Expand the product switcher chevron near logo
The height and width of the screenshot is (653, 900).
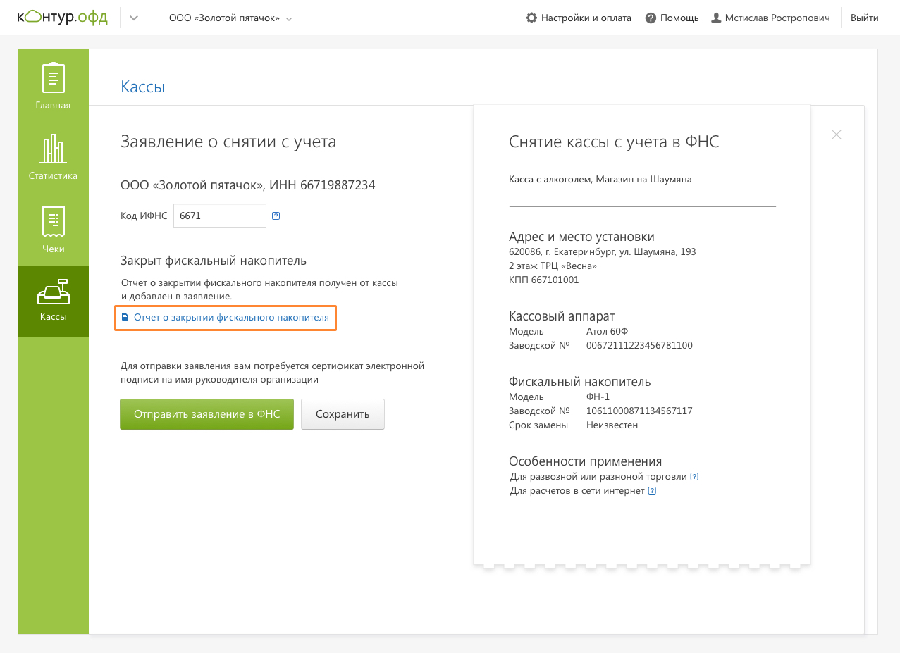134,18
